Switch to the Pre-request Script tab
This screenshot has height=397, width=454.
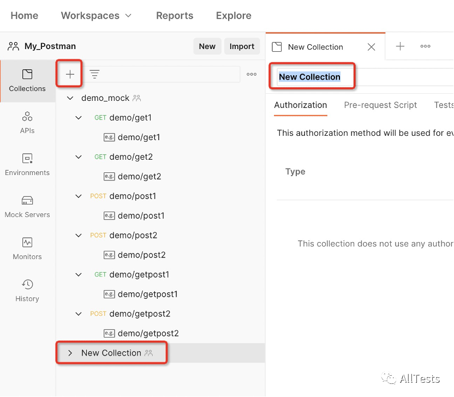(x=380, y=105)
